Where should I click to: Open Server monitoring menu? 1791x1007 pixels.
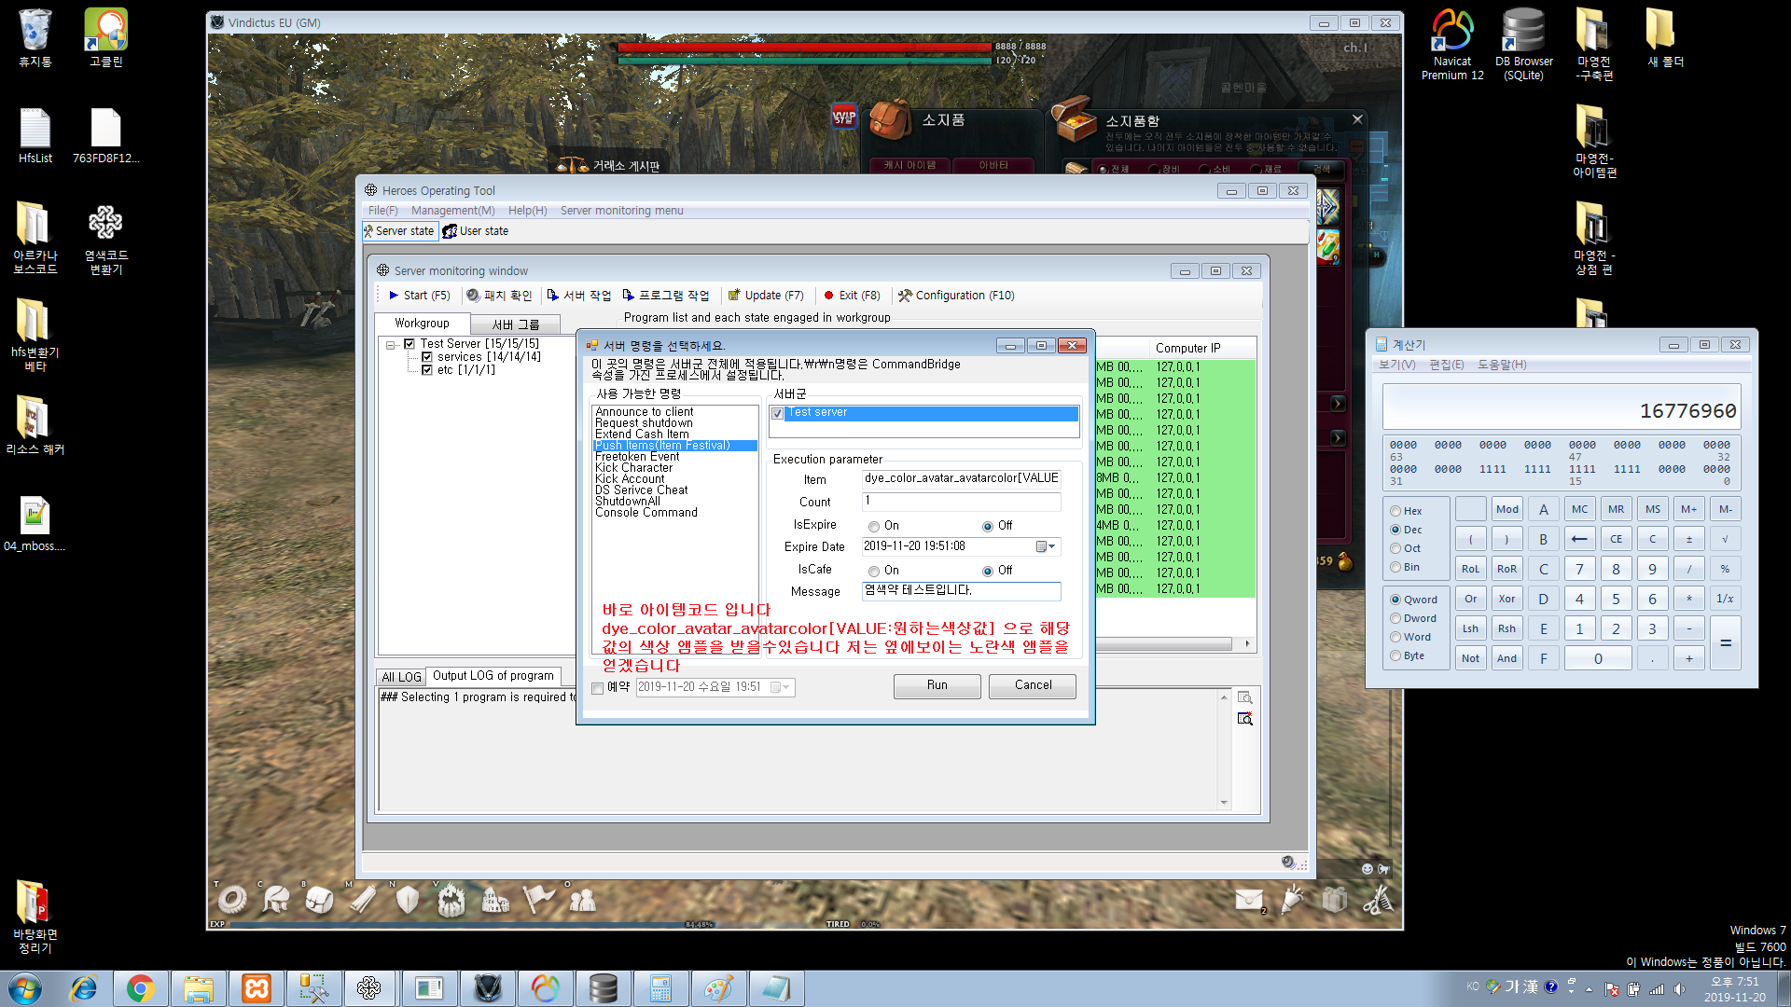coord(622,211)
